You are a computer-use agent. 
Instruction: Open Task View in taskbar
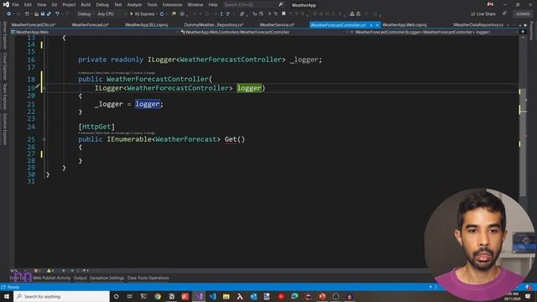(130, 296)
